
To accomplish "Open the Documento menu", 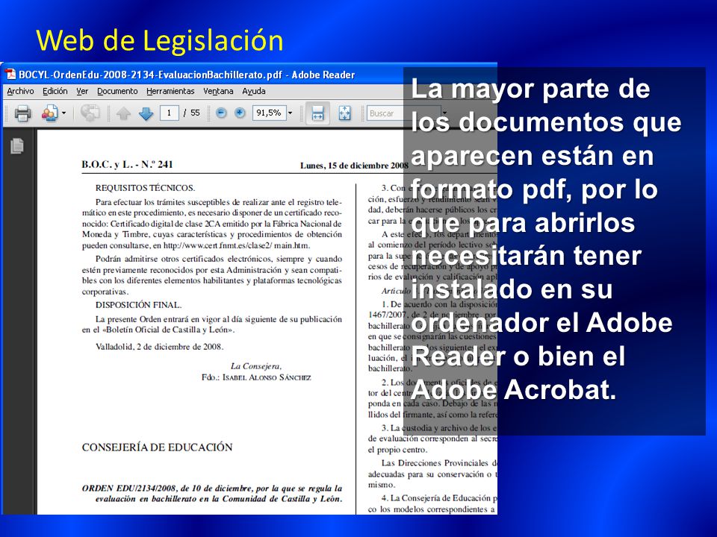I will pos(117,91).
